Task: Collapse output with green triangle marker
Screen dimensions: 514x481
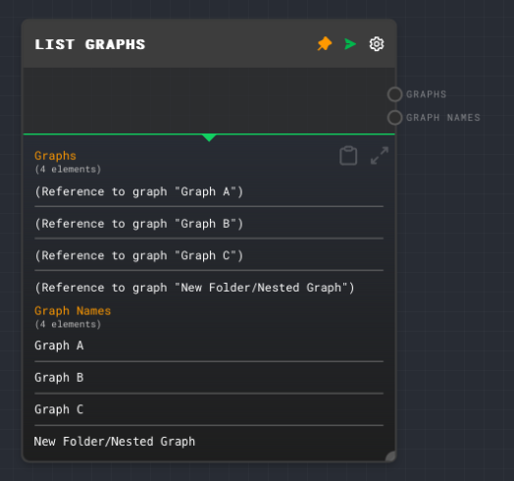Action: pos(209,137)
